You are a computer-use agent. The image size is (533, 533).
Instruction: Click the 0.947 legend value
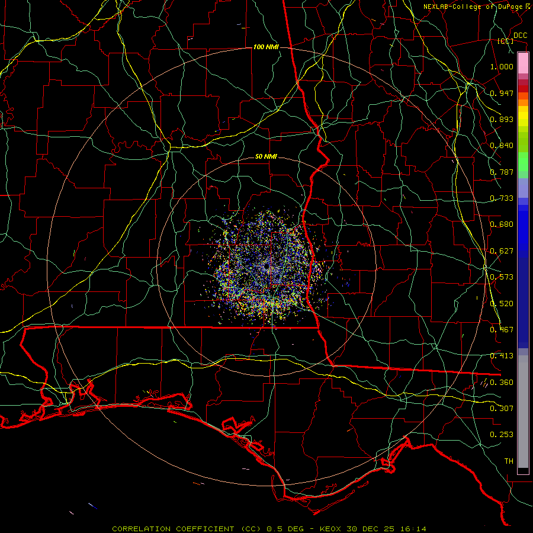point(502,93)
